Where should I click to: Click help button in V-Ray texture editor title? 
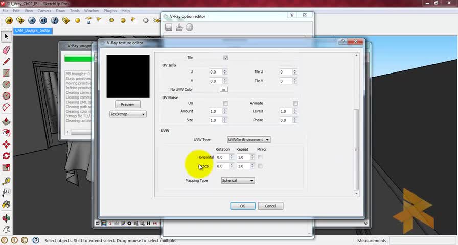point(342,42)
